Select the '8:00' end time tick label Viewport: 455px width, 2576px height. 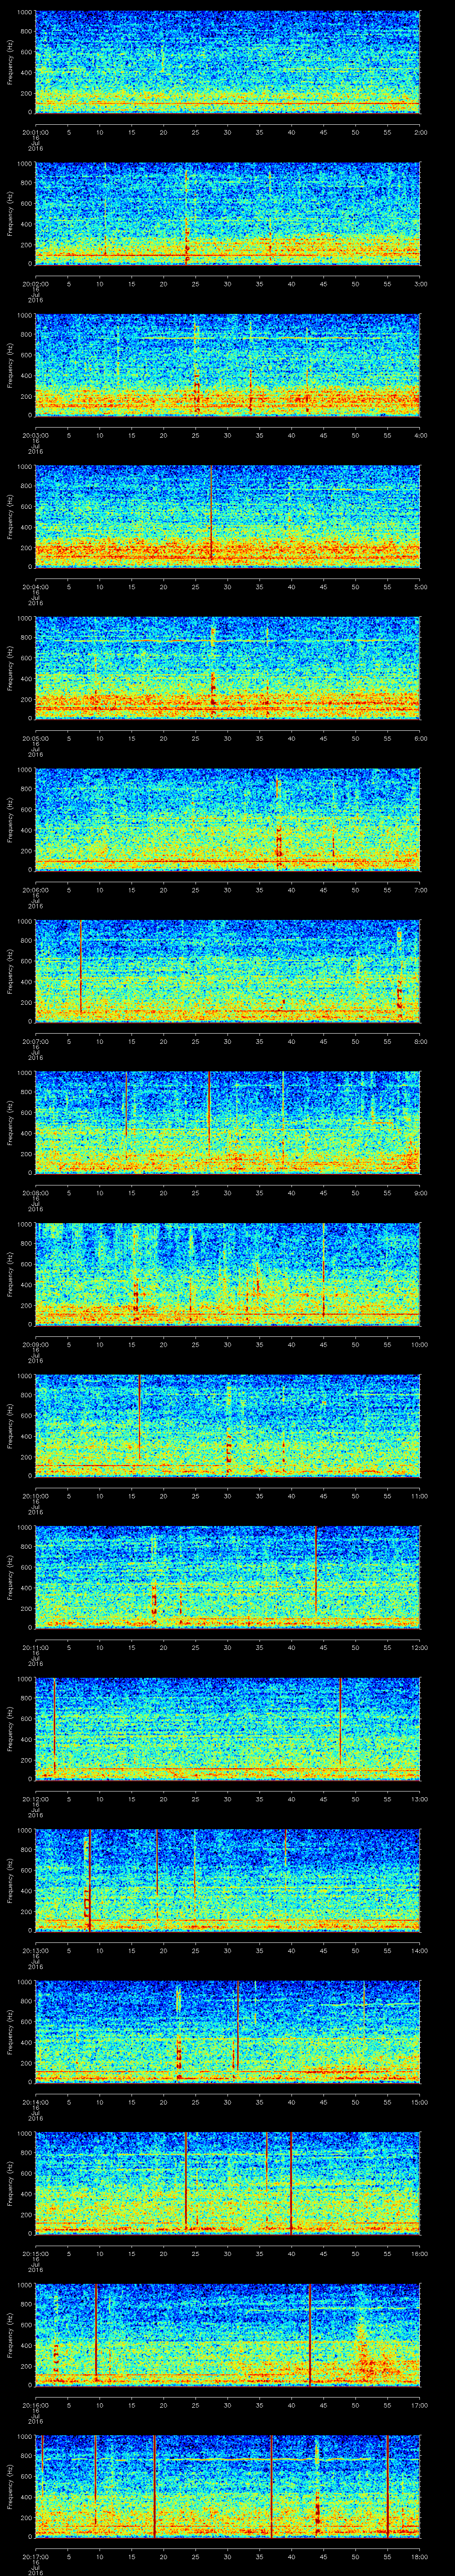click(420, 1041)
